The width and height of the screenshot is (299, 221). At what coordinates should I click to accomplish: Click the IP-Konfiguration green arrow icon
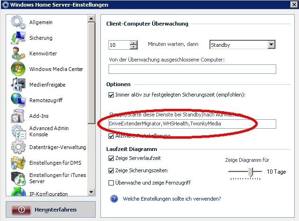(x=18, y=192)
